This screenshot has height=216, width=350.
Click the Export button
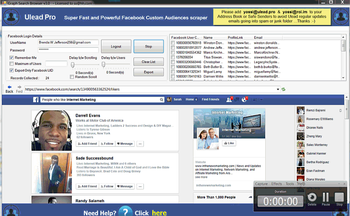coord(148,72)
